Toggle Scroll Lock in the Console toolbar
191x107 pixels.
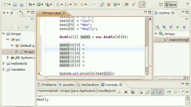click(147, 92)
